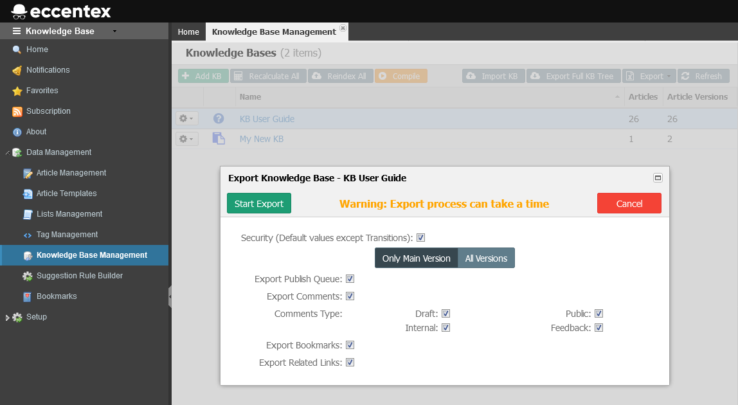Collapse the sidebar with the splitter arrow

tap(170, 297)
